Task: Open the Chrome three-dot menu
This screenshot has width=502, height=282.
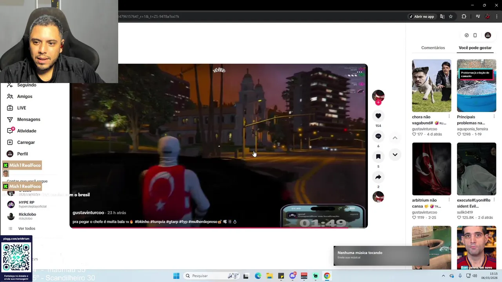Action: coord(497,16)
